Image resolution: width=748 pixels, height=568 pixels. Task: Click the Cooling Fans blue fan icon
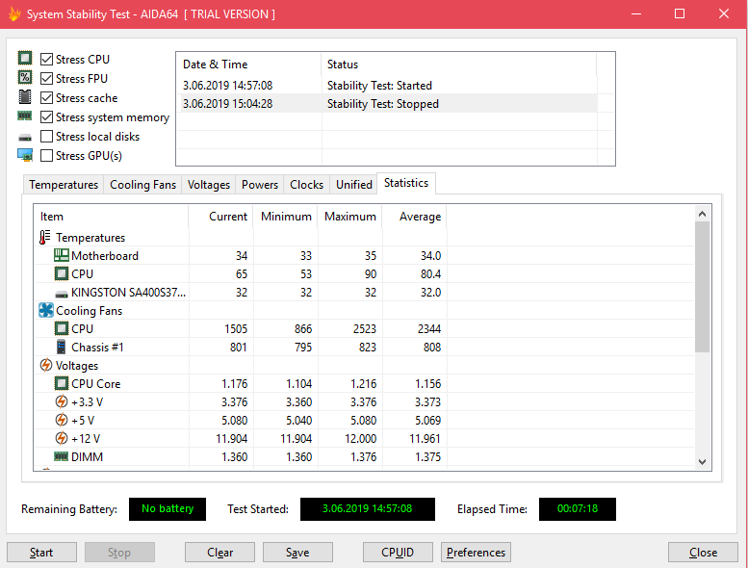[46, 310]
